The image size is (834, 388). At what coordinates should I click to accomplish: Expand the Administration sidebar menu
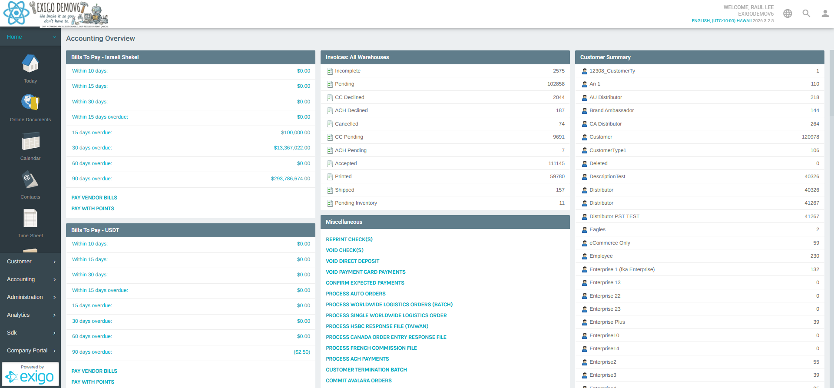(x=30, y=297)
